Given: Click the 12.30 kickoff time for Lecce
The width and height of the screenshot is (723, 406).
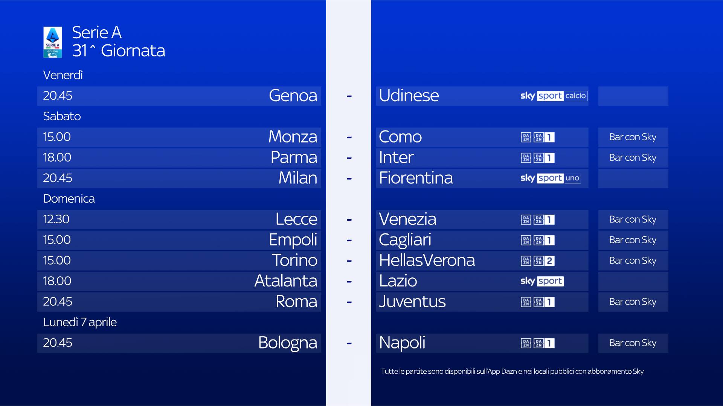Looking at the screenshot, I should [x=56, y=219].
